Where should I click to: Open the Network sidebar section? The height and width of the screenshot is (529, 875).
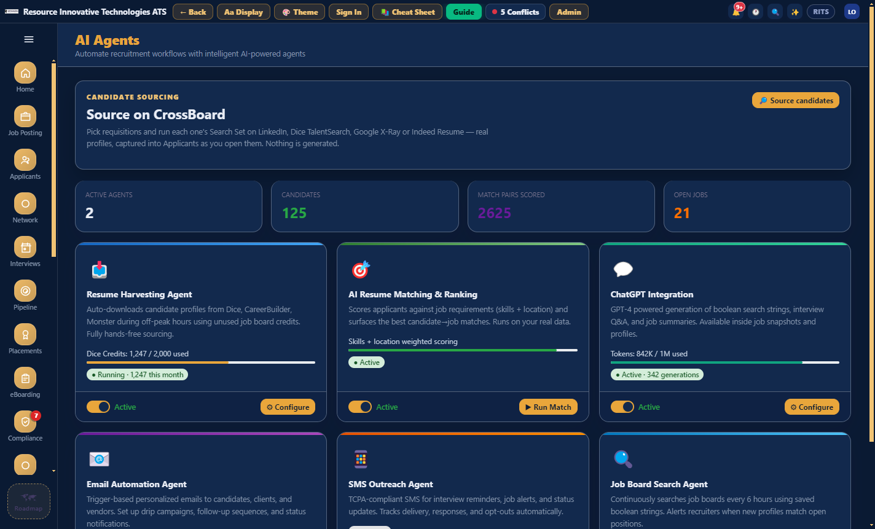tap(25, 204)
